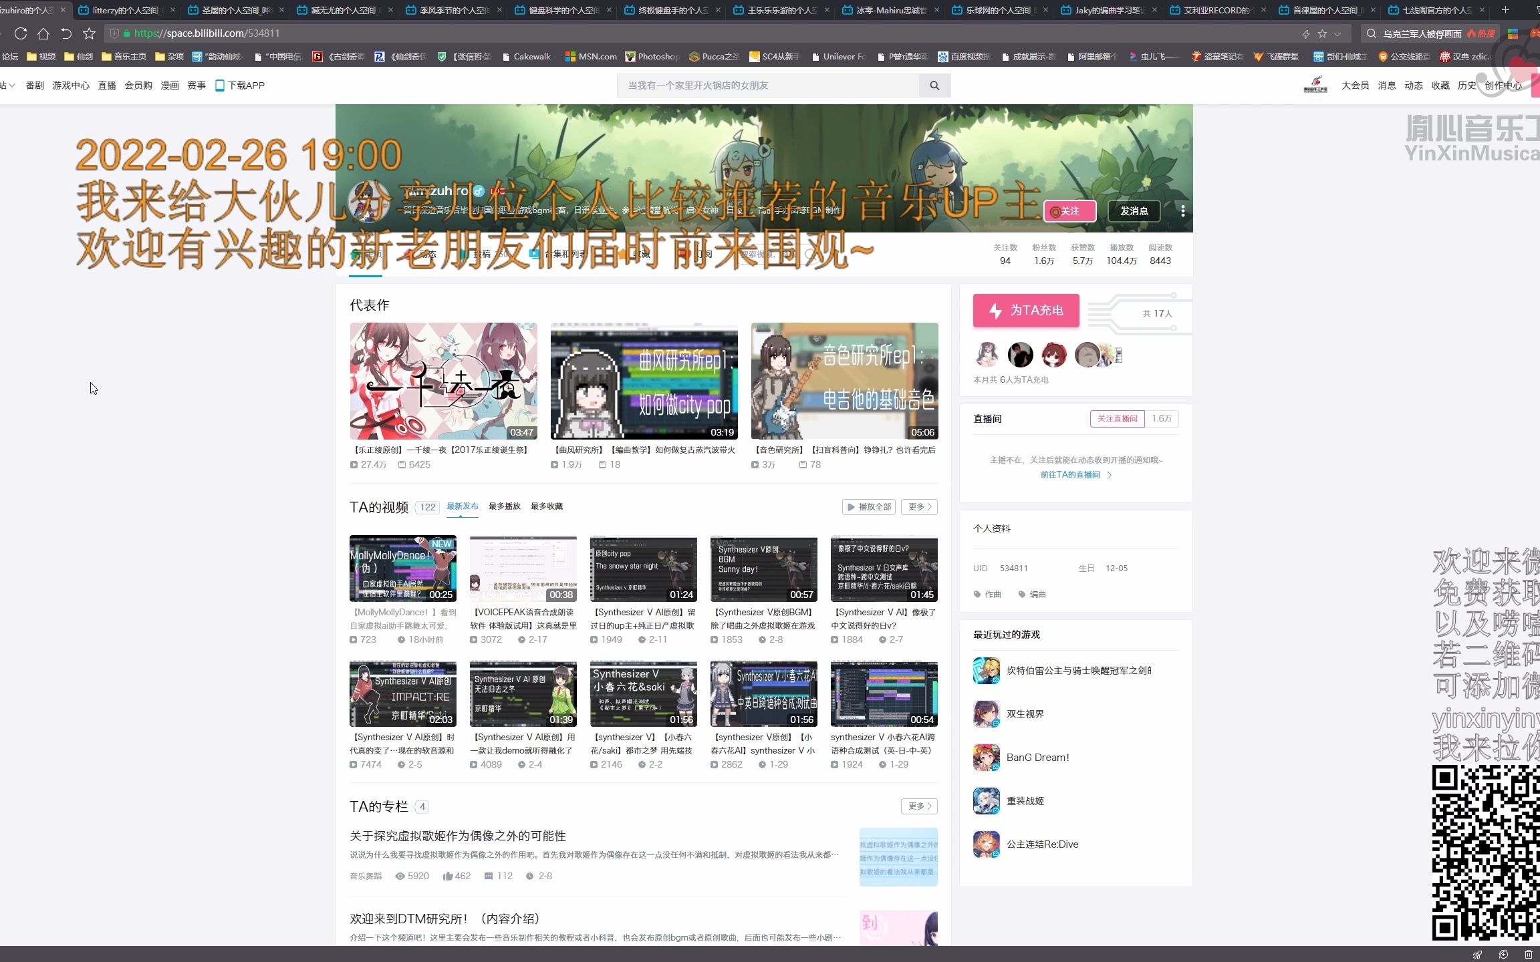
Task: Toggle follow with the pink 关注 button
Action: (1069, 210)
